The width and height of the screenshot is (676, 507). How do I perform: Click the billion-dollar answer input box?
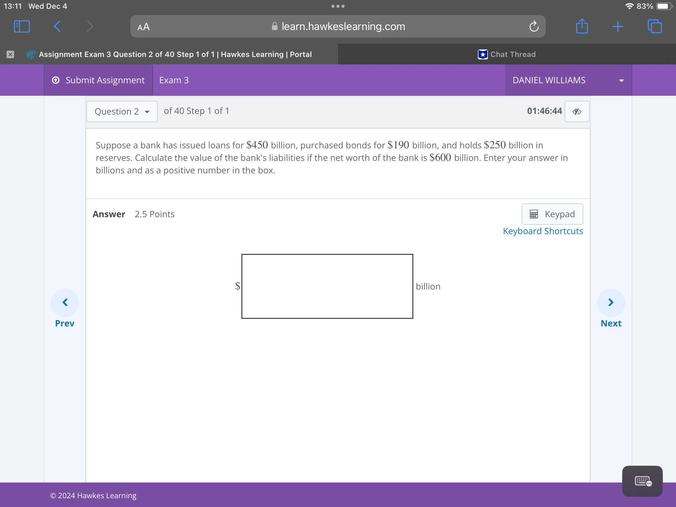coord(327,286)
